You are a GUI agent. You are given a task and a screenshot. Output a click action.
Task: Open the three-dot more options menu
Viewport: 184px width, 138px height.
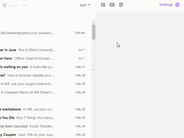[25, 5]
